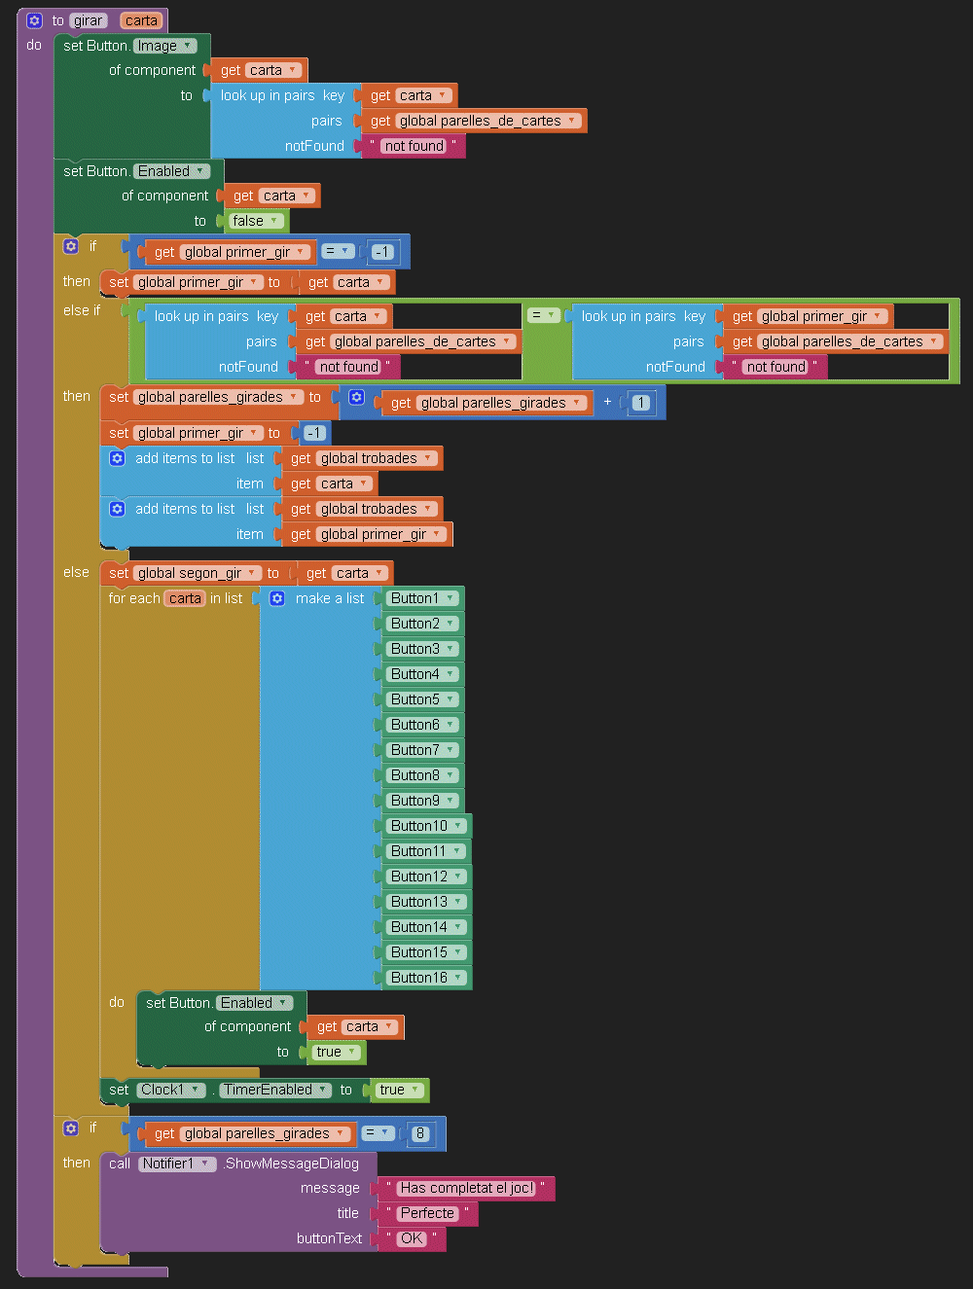The height and width of the screenshot is (1289, 973).
Task: Open the Button Image property dropdown
Action: coord(188,46)
